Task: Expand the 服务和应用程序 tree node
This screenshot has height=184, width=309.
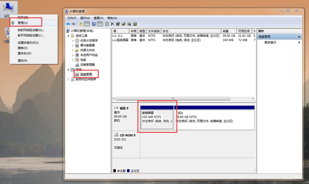Action: (x=68, y=79)
